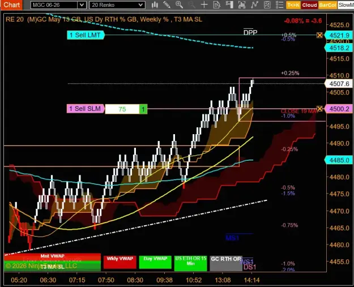Activate the zoom in magnifier
The height and width of the screenshot is (287, 354).
179,5
